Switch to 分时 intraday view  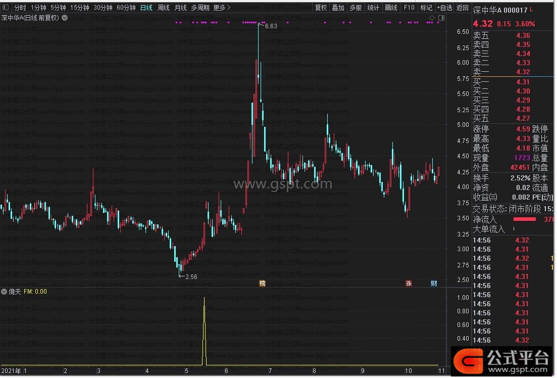(20, 8)
